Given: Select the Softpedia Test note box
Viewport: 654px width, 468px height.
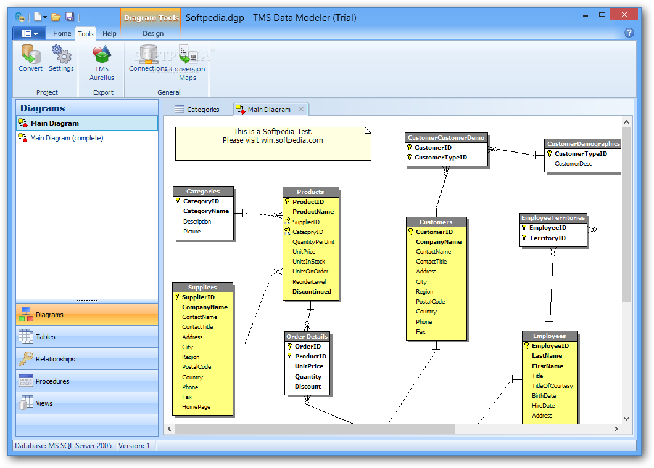Looking at the screenshot, I should click(273, 143).
